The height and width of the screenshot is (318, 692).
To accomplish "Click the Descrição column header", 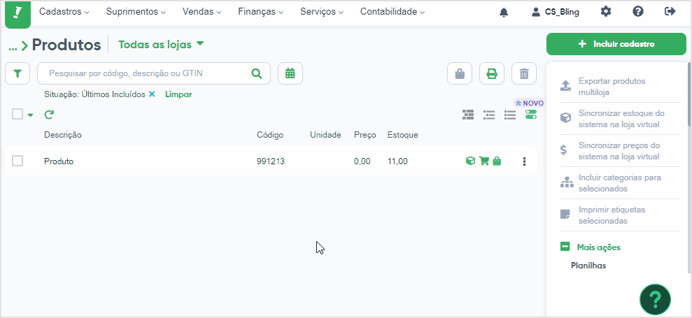I will pyautogui.click(x=63, y=135).
